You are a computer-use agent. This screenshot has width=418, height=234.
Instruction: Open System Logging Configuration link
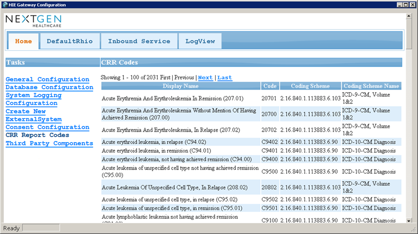point(34,99)
